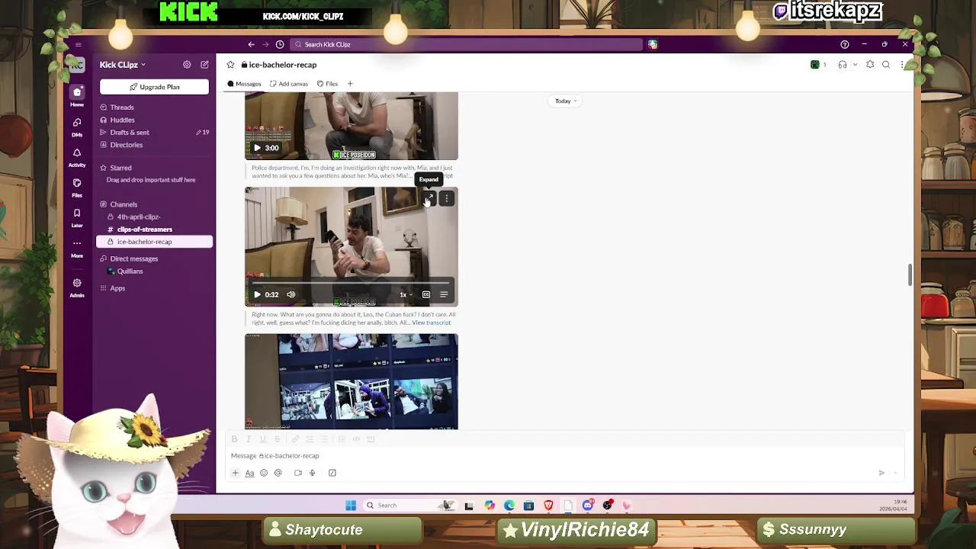Open the 4th-april-clipz- channel
The width and height of the screenshot is (976, 549).
138,217
